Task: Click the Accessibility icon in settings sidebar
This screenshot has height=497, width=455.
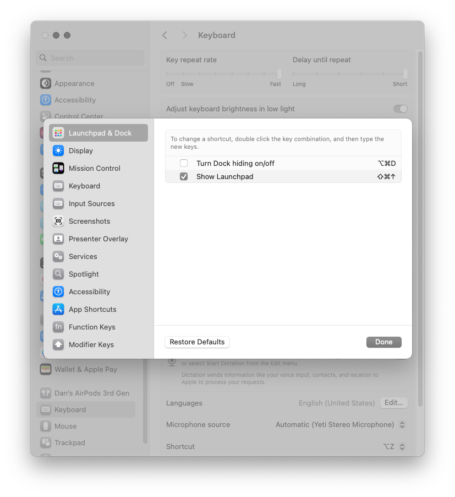Action: click(46, 100)
